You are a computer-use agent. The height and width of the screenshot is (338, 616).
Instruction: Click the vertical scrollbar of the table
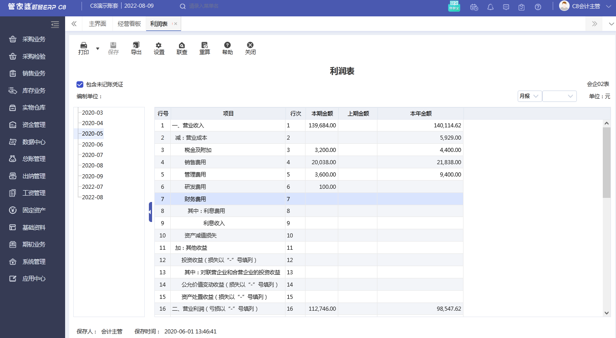[606, 162]
